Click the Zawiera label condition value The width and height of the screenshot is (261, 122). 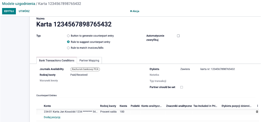pos(185,69)
